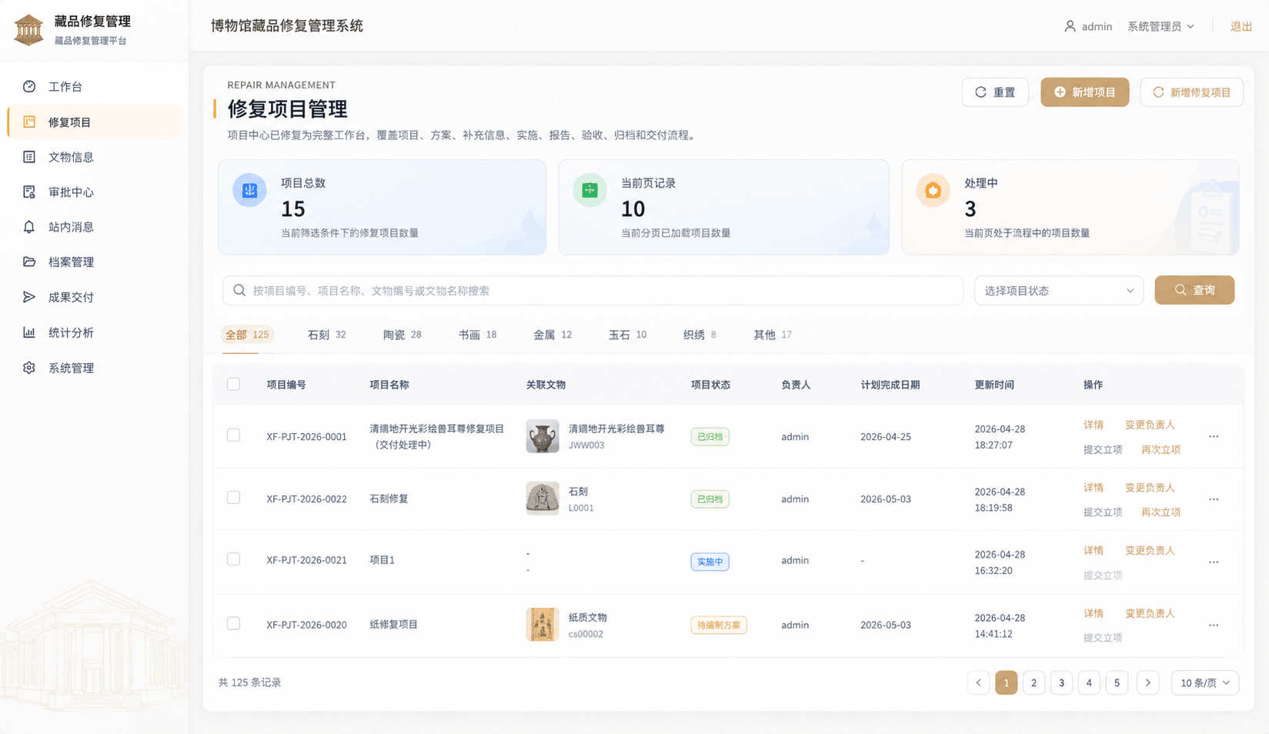Screen dimensions: 1269x734
Task: Go to page 4
Action: click(x=1089, y=682)
